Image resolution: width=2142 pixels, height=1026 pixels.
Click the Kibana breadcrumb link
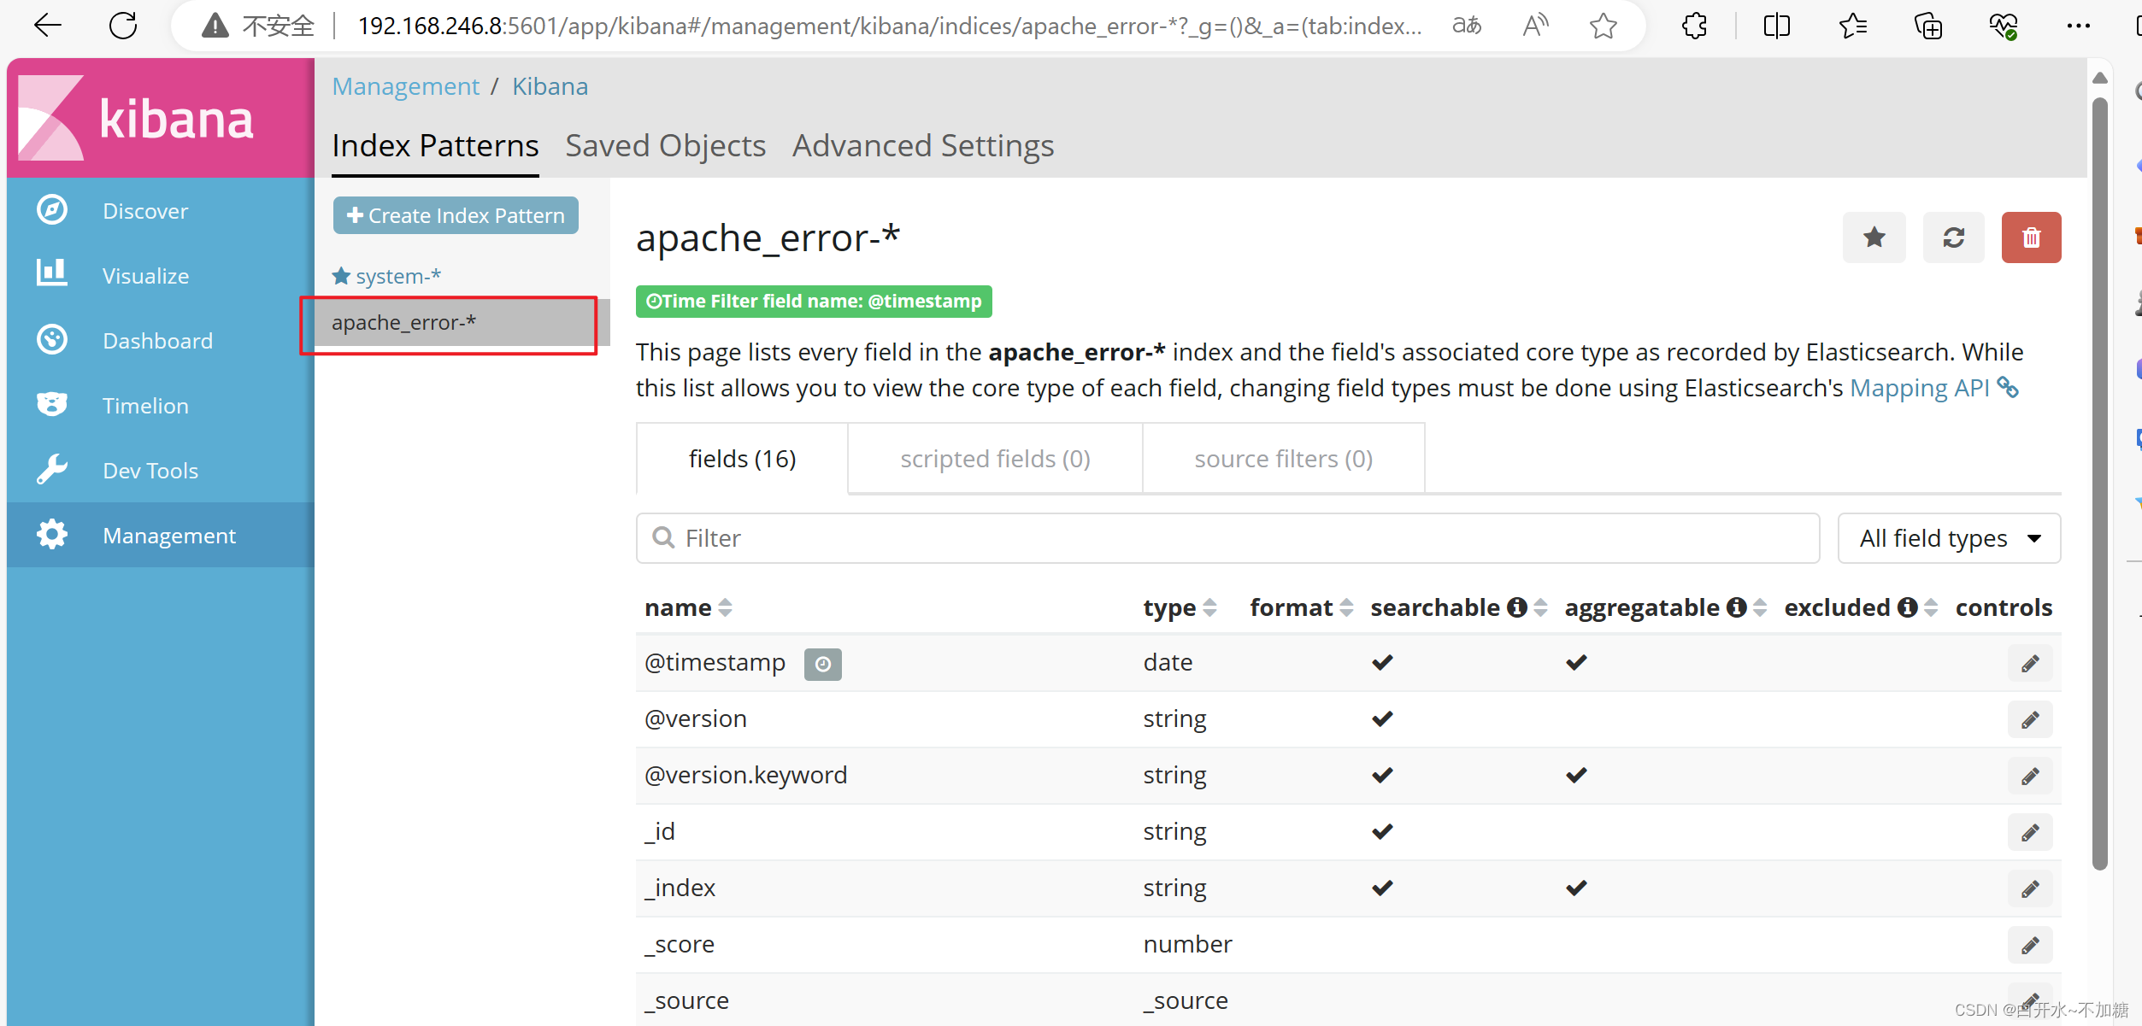point(550,86)
